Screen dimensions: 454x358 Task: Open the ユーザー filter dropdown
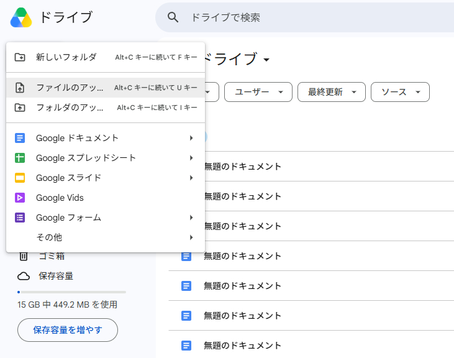(x=258, y=92)
